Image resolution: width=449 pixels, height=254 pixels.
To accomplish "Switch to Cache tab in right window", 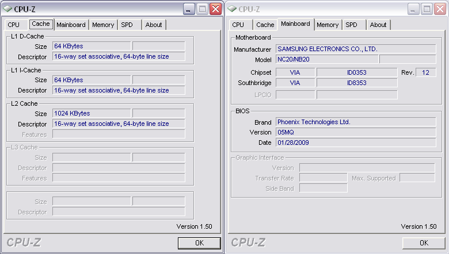I will pos(265,25).
